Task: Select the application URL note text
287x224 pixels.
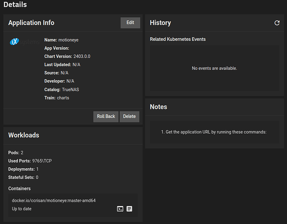Action: click(x=214, y=132)
